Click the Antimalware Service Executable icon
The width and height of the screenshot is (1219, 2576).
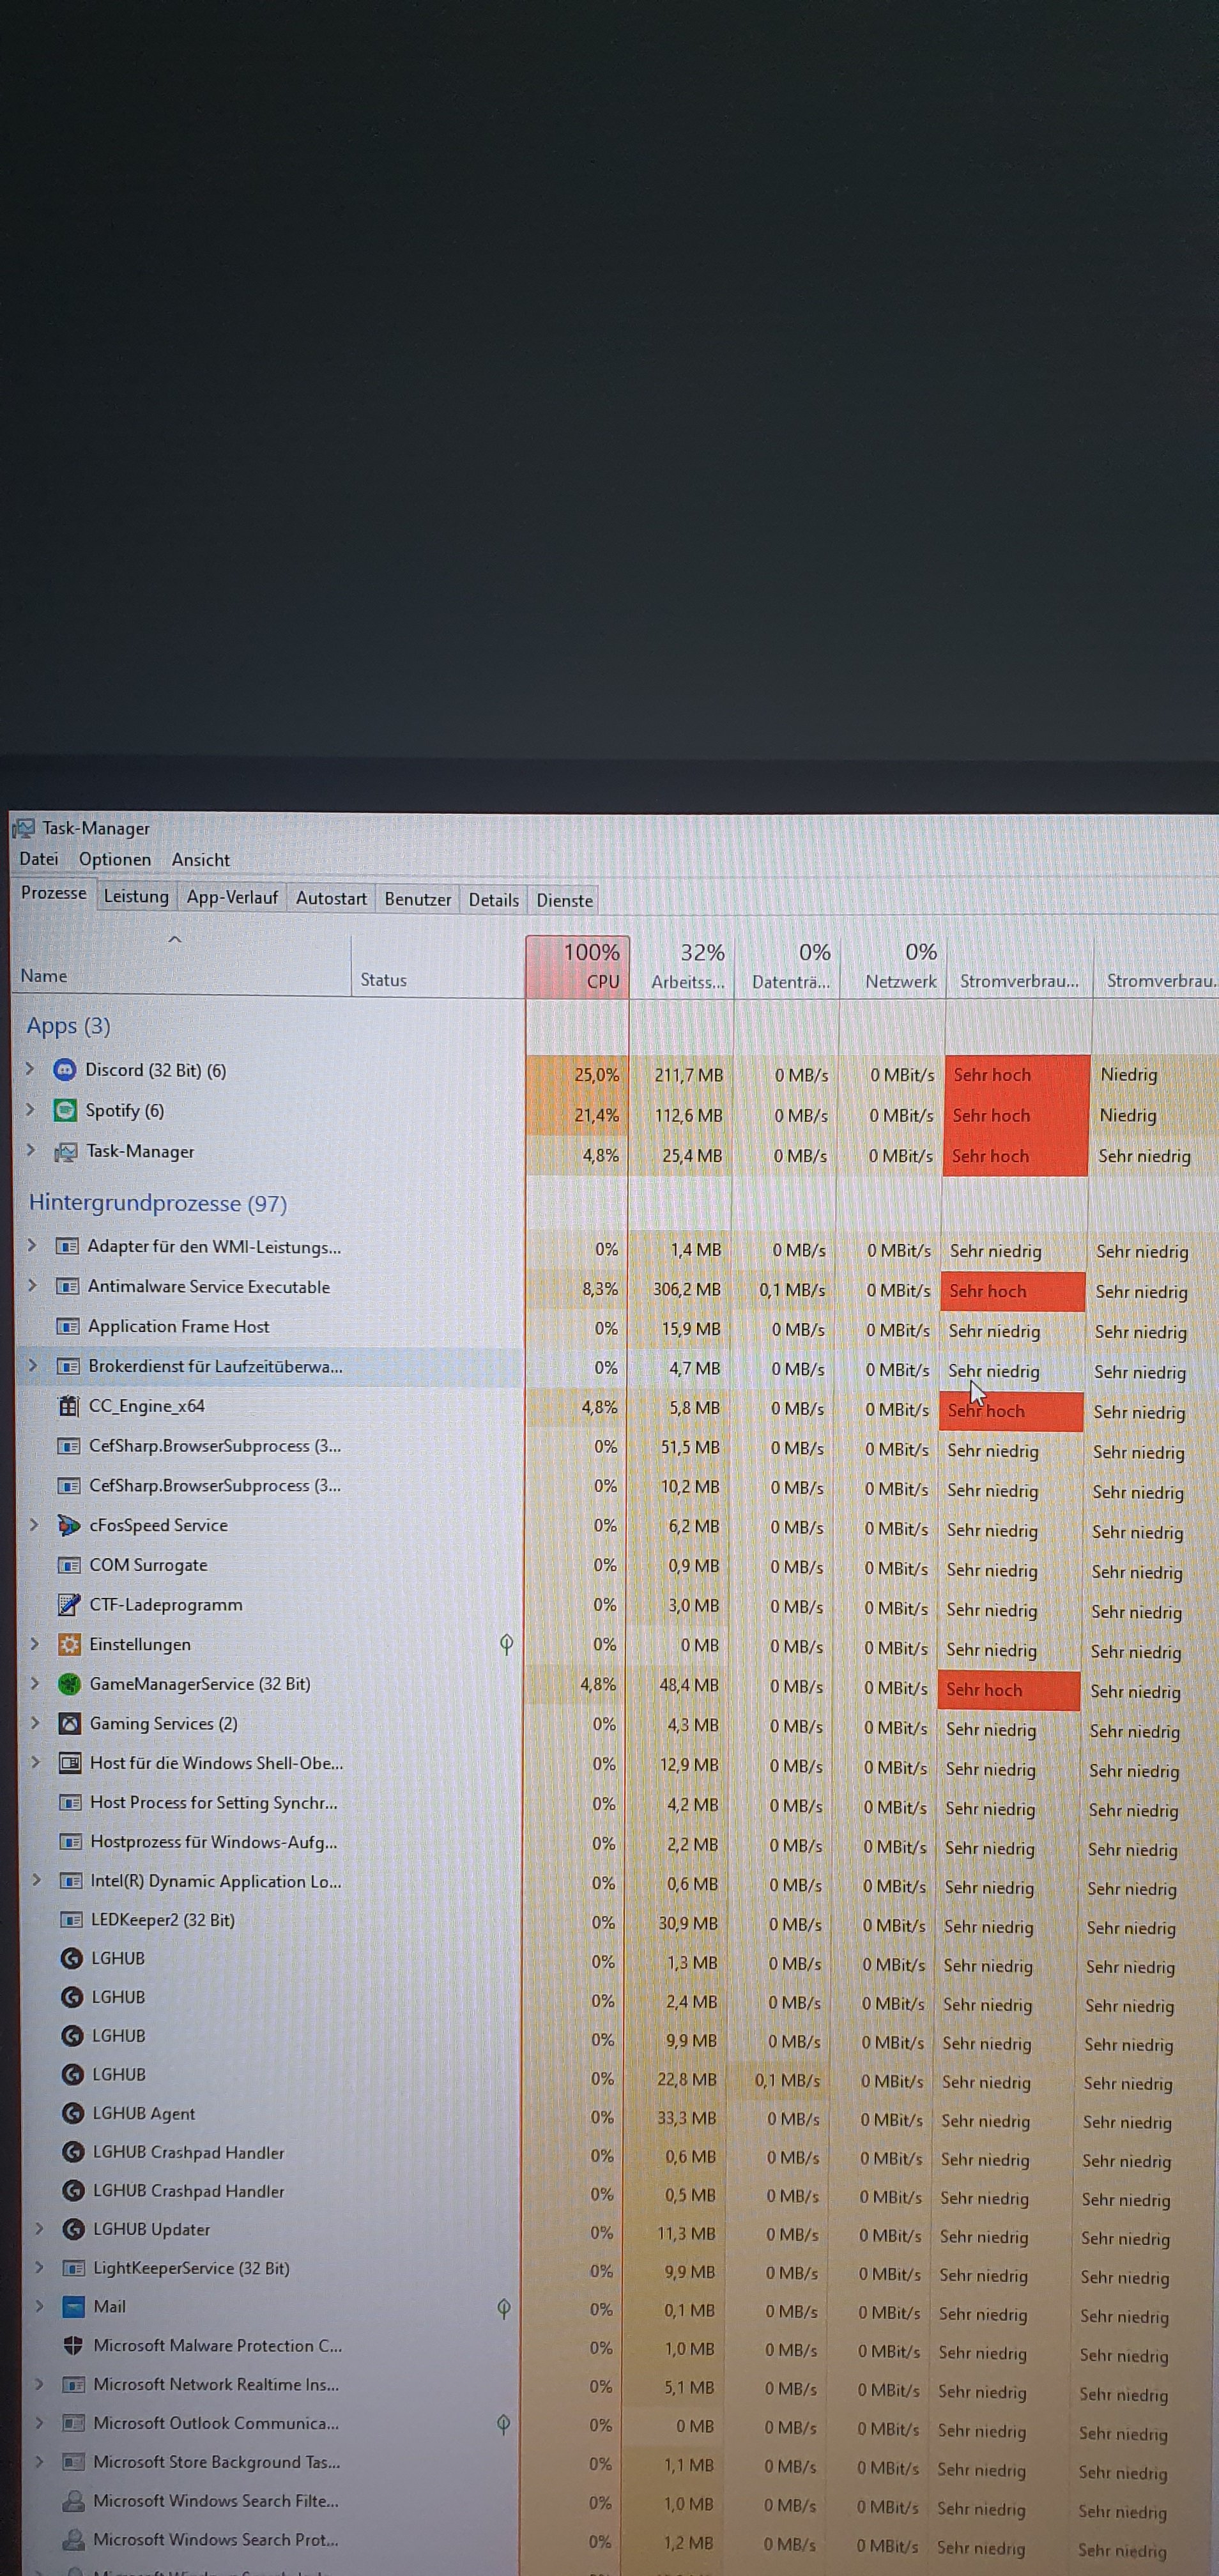(68, 1287)
